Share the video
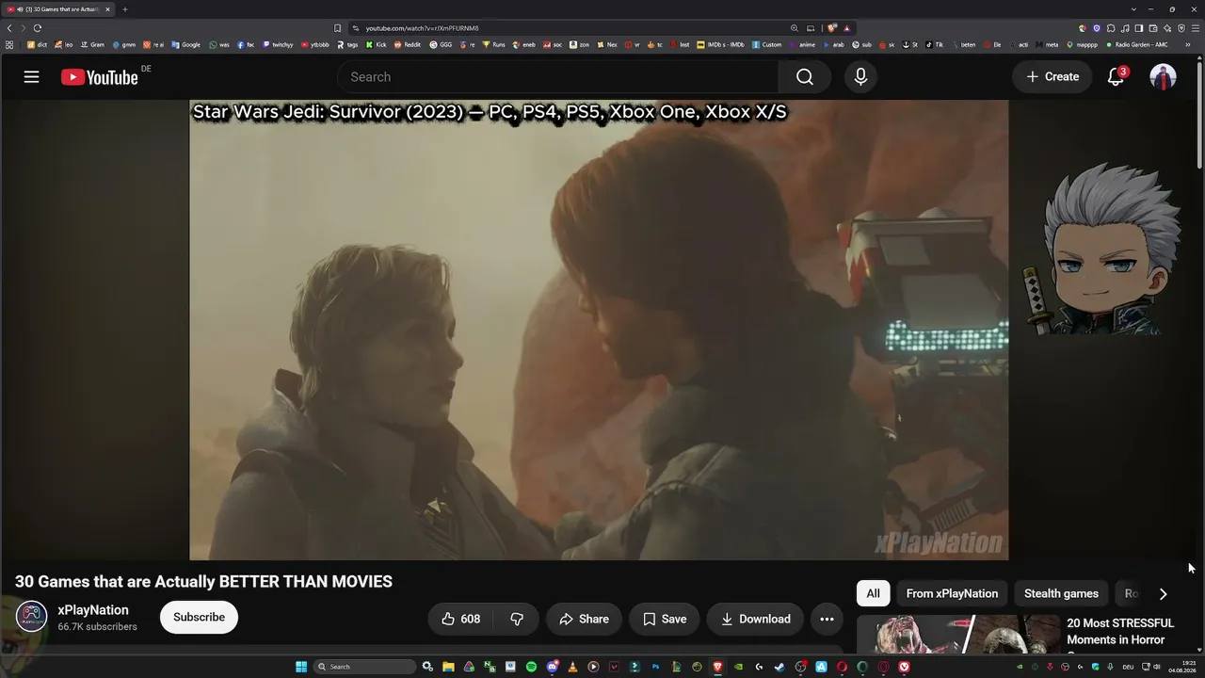This screenshot has height=678, width=1205. click(x=584, y=619)
